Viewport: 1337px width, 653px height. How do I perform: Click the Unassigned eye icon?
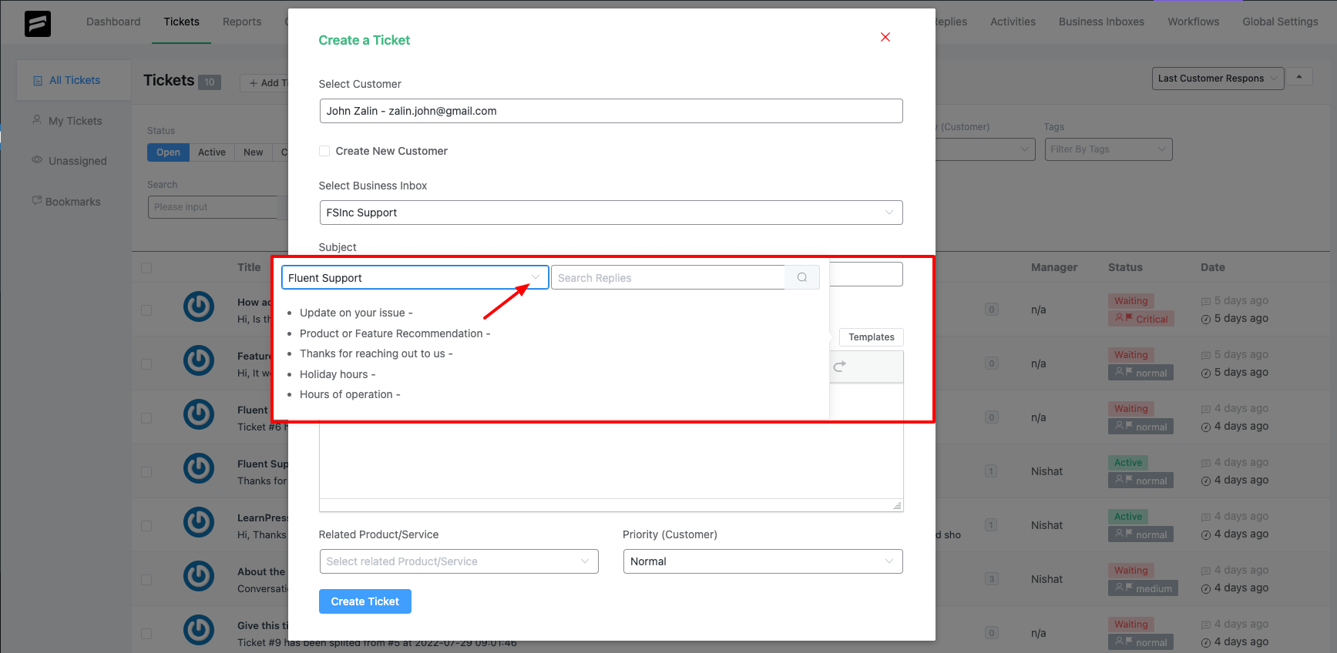coord(37,160)
